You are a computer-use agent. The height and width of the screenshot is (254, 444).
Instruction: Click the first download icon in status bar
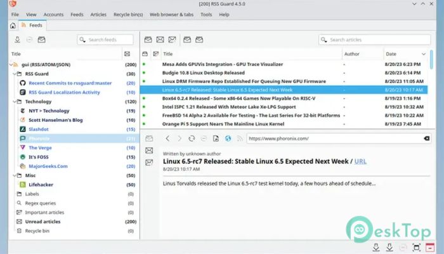375,247
